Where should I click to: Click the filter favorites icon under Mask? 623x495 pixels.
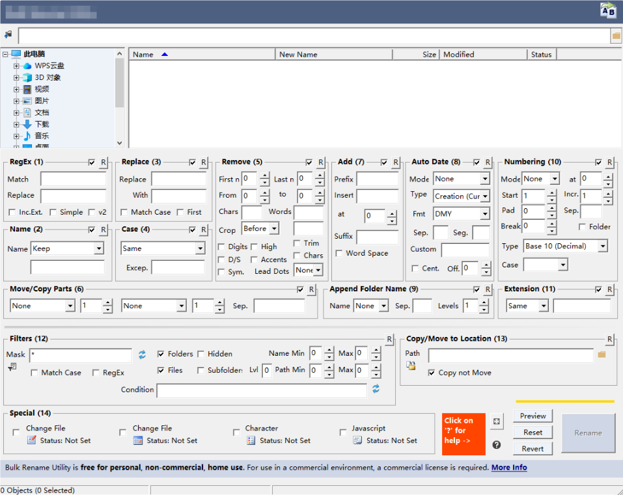pyautogui.click(x=12, y=367)
